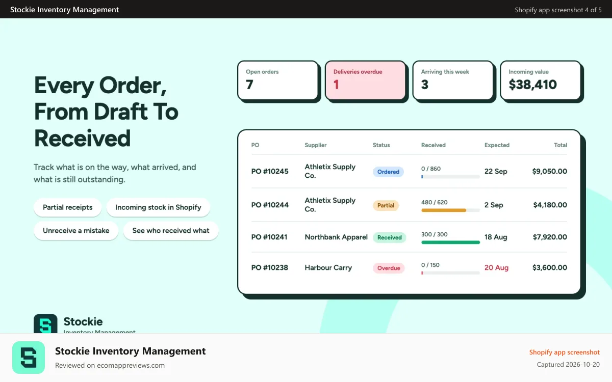Image resolution: width=612 pixels, height=382 pixels.
Task: Open purchase order PO #10244
Action: pyautogui.click(x=270, y=205)
